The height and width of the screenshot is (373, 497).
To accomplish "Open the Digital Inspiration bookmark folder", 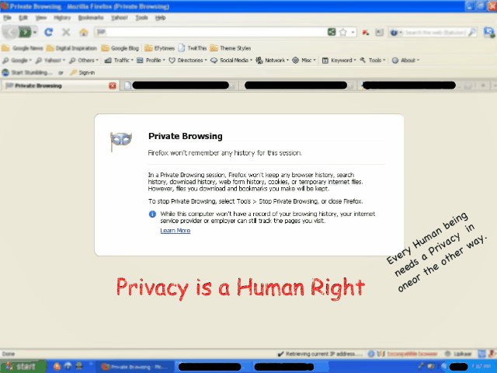I will pyautogui.click(x=71, y=48).
